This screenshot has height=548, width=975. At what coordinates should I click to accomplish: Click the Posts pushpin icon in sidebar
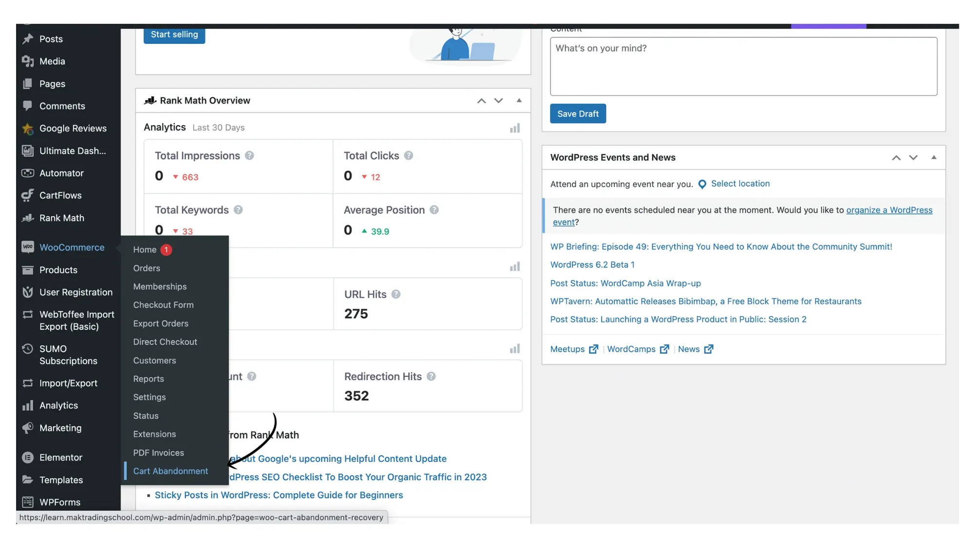click(x=28, y=39)
